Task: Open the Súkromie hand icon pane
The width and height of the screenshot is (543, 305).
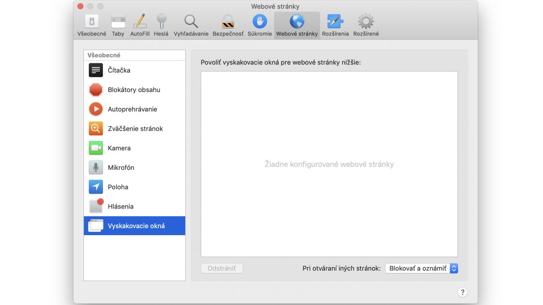Action: coord(260,25)
